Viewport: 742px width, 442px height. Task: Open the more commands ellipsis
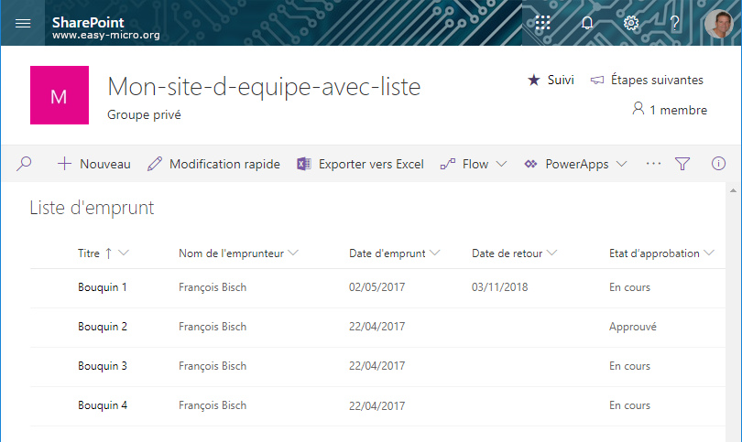(x=653, y=164)
